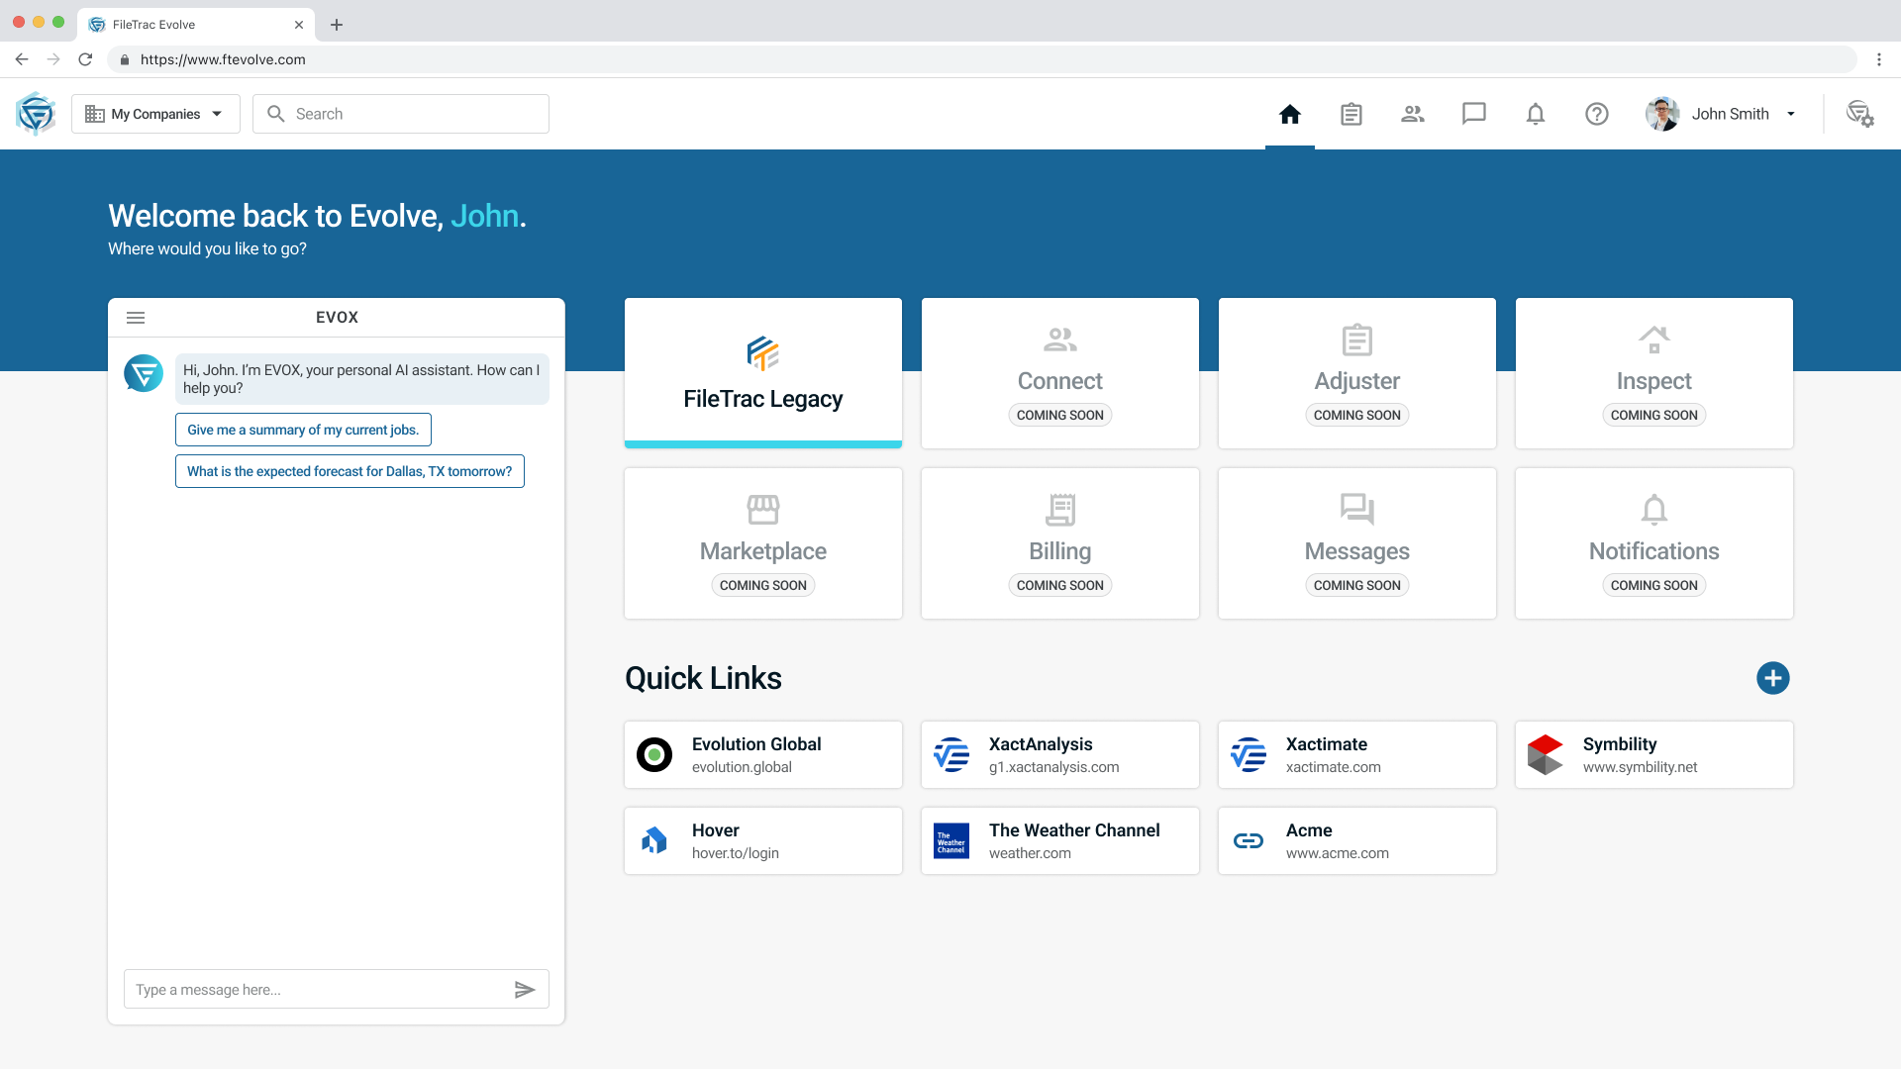Image resolution: width=1901 pixels, height=1069 pixels.
Task: Open the Xactimate quick link
Action: (1356, 754)
